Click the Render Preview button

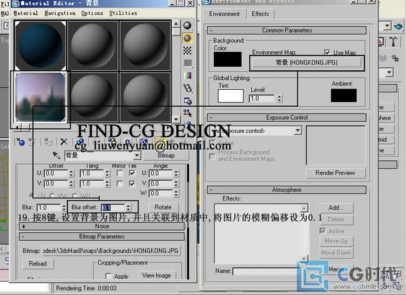(335, 173)
